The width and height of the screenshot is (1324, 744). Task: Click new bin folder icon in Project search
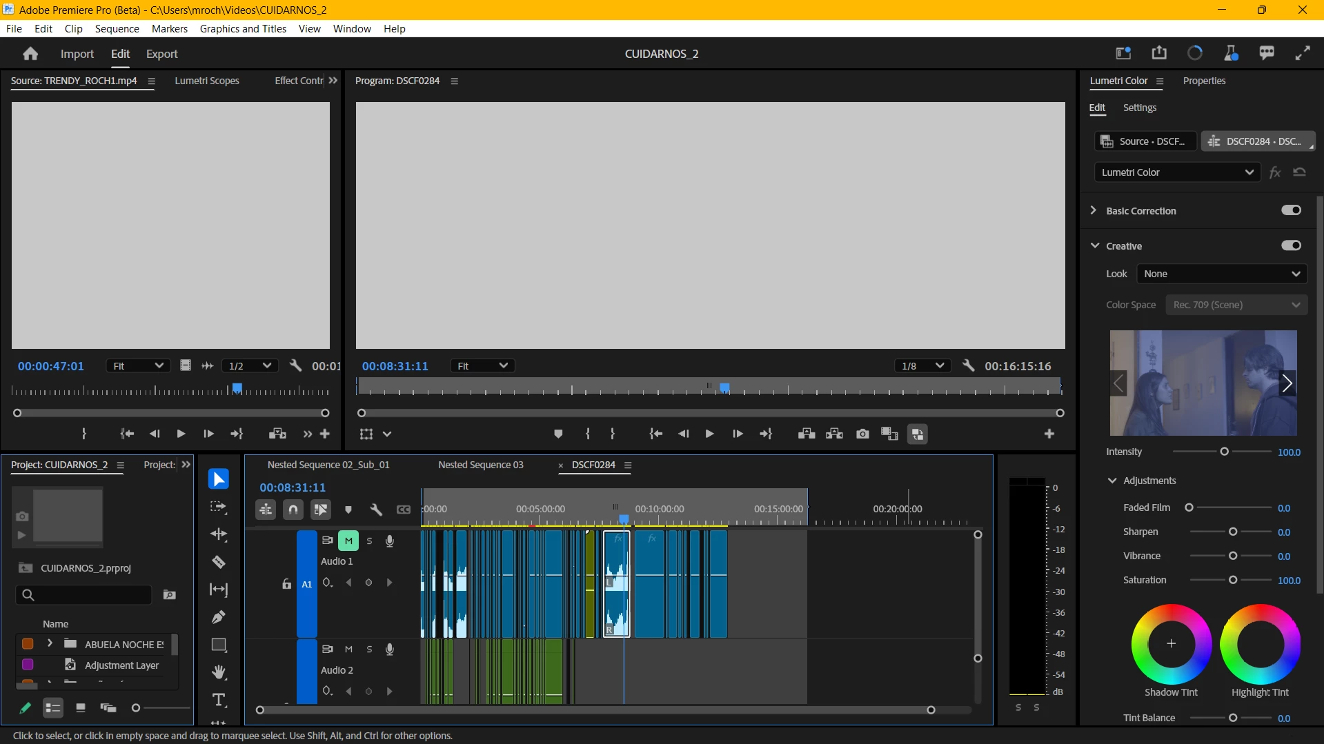(169, 595)
